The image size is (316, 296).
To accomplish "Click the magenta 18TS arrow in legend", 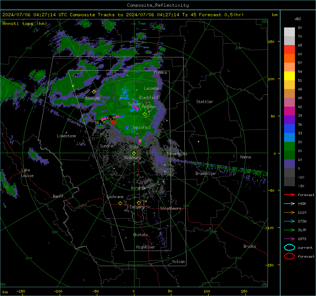I will tap(289, 239).
